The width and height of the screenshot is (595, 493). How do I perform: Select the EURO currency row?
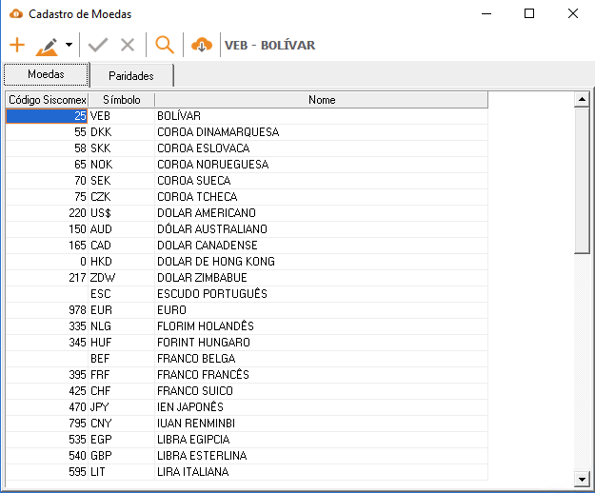tap(247, 310)
